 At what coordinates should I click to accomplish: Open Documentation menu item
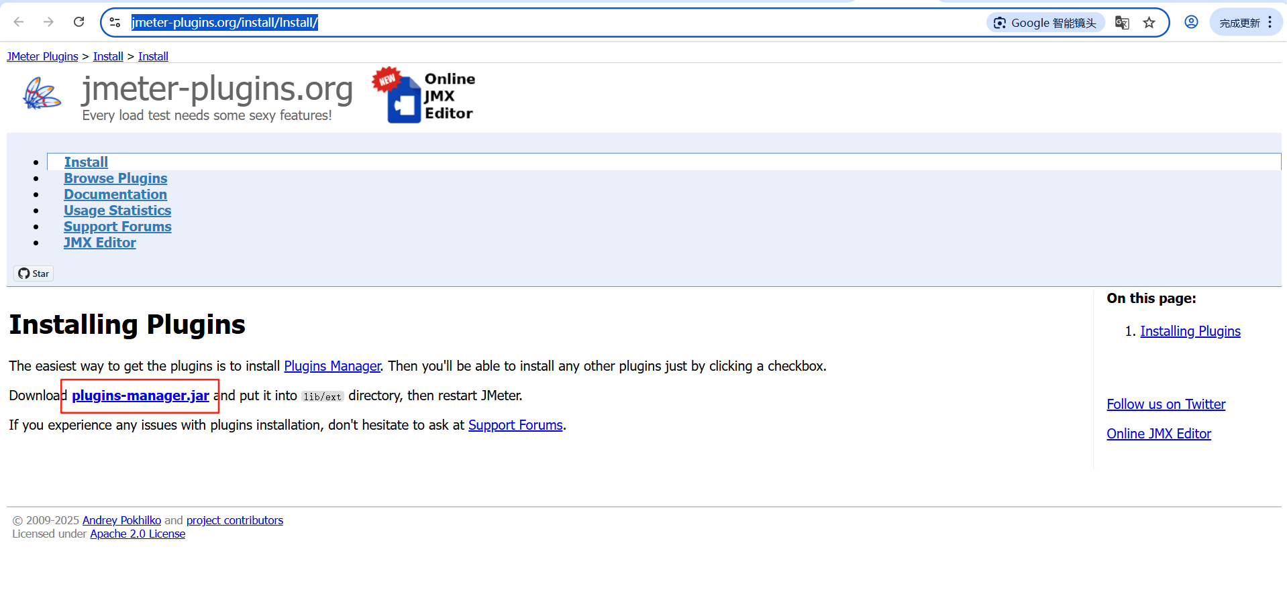(x=115, y=194)
